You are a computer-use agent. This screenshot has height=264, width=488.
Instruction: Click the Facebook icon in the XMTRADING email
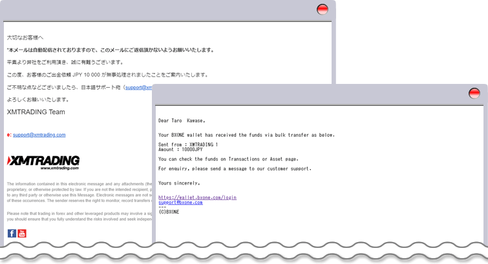pos(12,233)
